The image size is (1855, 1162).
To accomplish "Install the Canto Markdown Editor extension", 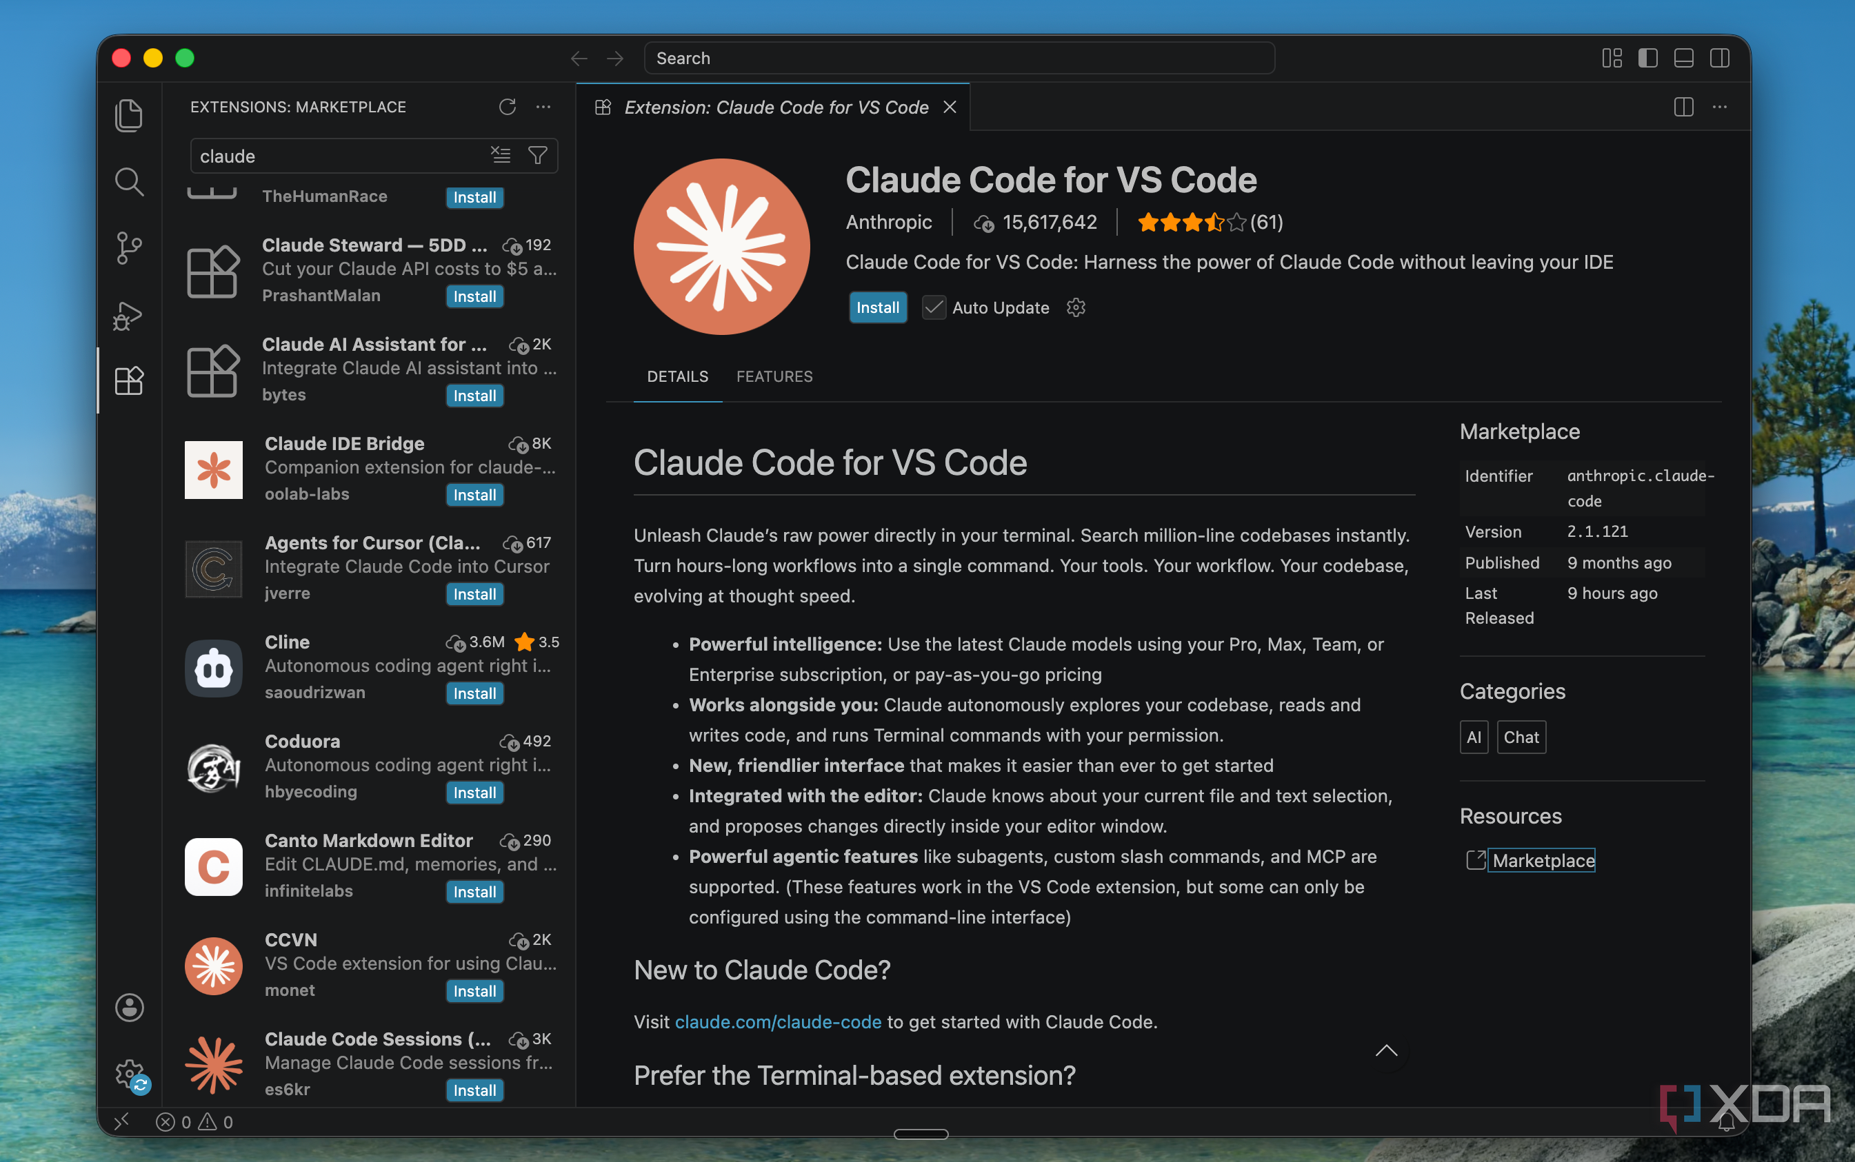I will click(474, 891).
